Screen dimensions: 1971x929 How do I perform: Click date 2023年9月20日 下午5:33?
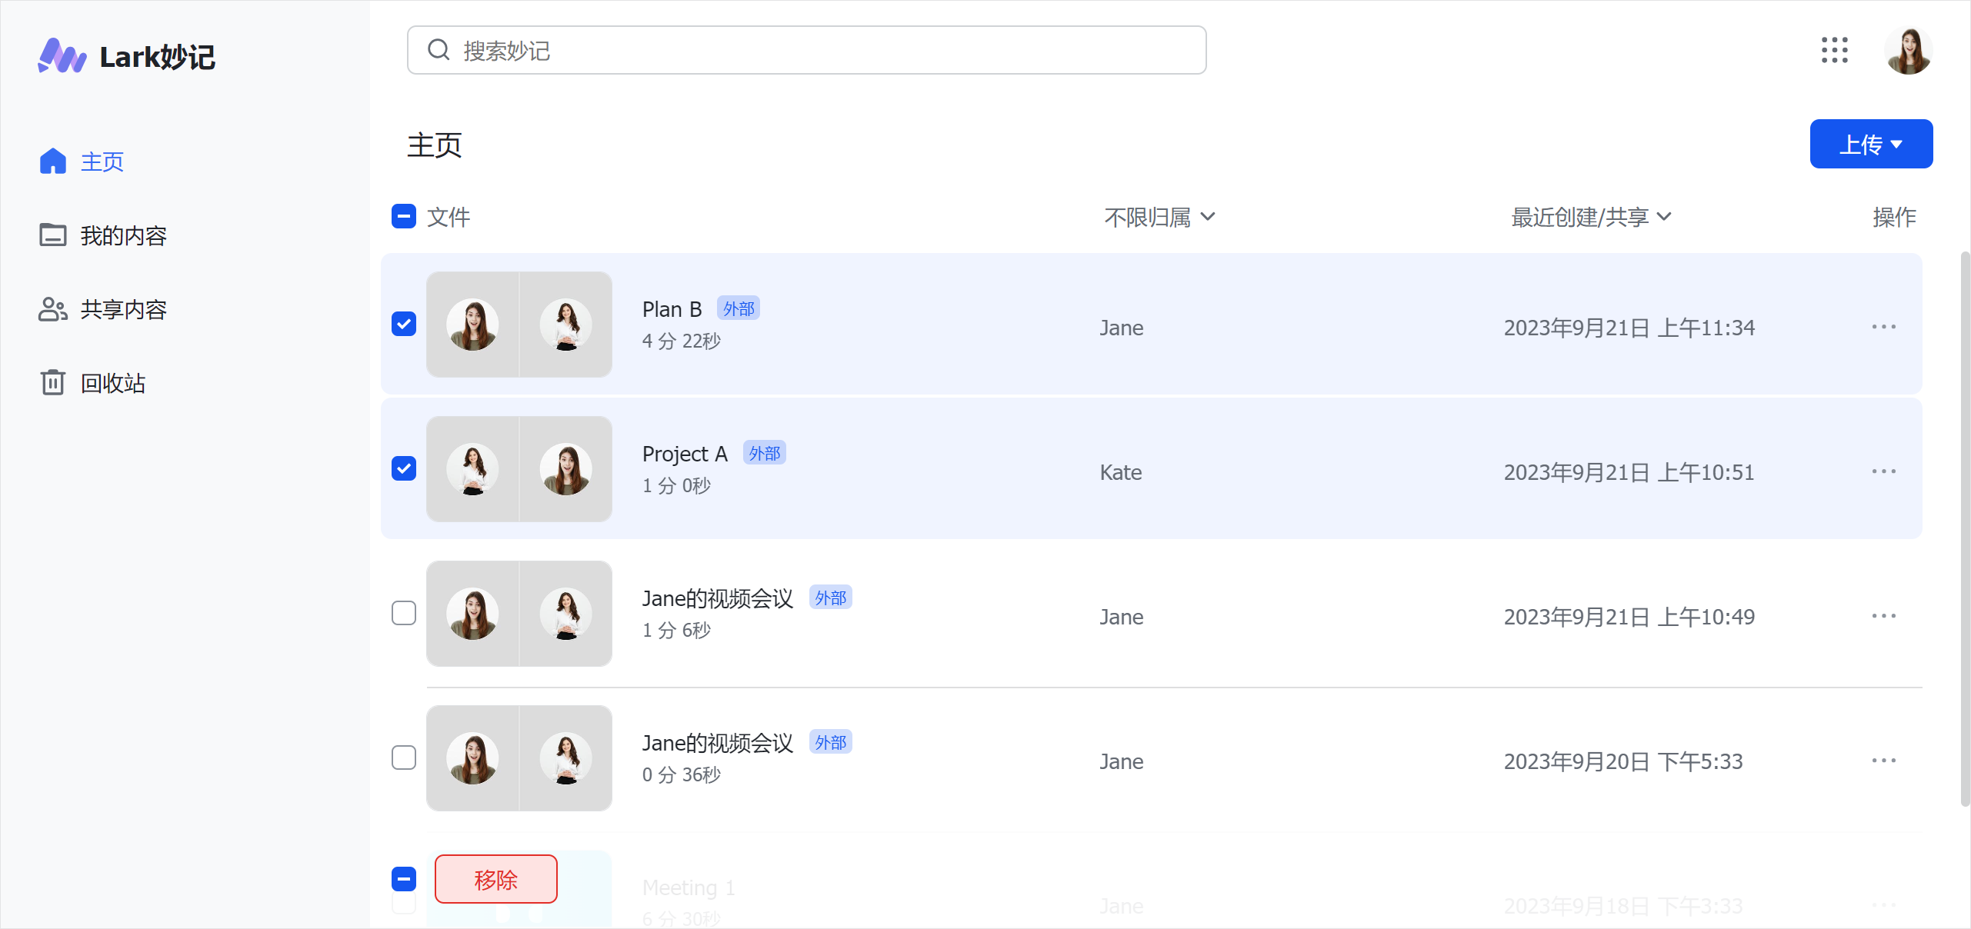coord(1623,761)
